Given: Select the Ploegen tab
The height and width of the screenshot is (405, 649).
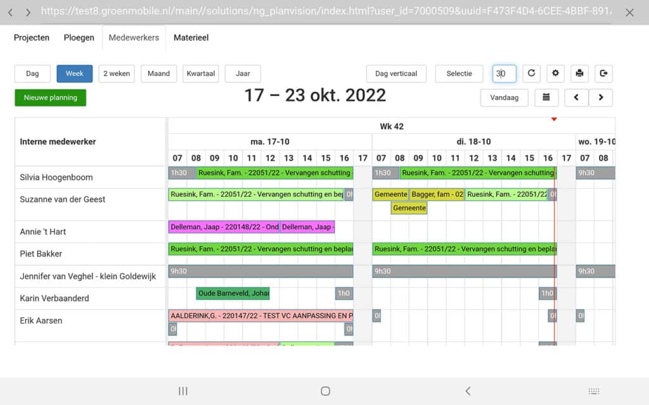Looking at the screenshot, I should [x=79, y=37].
